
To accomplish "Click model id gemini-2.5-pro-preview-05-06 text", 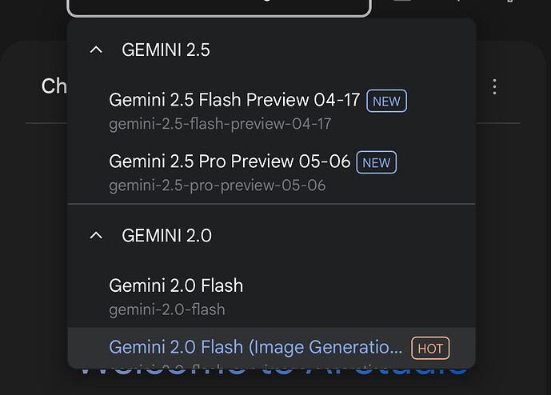I will pos(218,186).
